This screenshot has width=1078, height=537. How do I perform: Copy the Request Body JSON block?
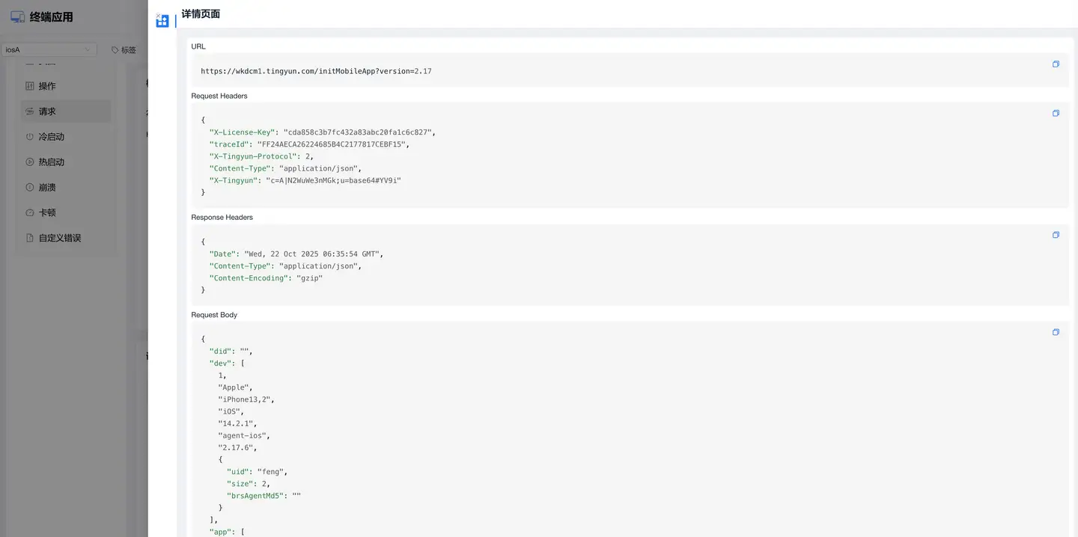tap(1056, 332)
